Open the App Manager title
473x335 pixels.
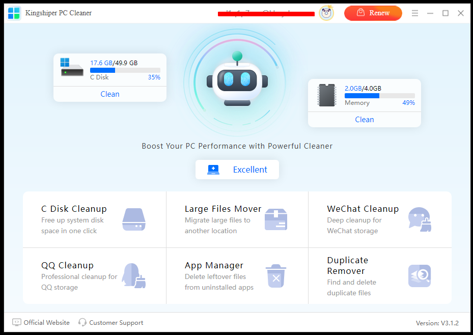pyautogui.click(x=214, y=265)
